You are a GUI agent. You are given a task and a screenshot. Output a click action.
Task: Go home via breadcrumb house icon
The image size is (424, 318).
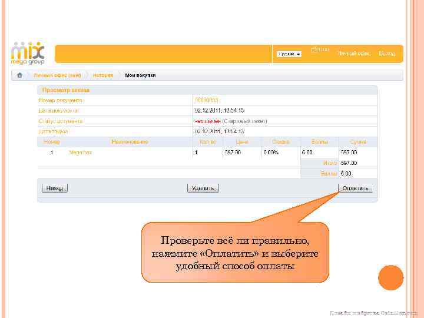point(19,75)
